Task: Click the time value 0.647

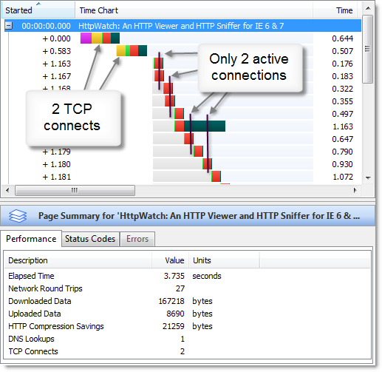Action: pyautogui.click(x=342, y=139)
